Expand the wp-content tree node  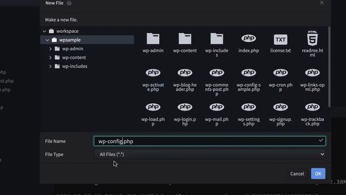click(x=50, y=57)
